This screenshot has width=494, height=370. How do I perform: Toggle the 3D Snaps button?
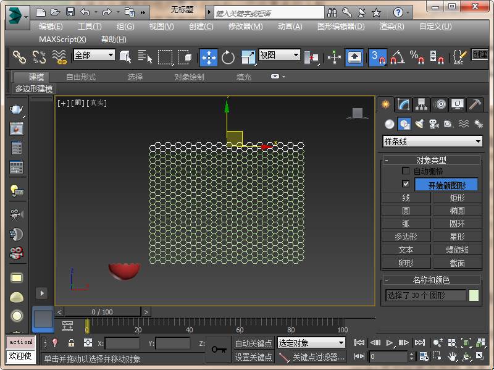[377, 57]
